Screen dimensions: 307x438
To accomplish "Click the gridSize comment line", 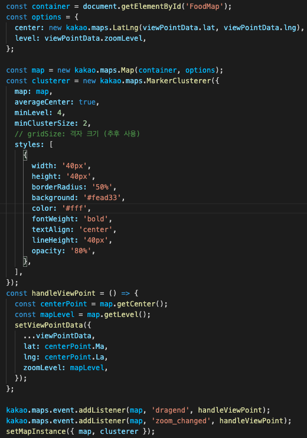I will click(x=77, y=134).
